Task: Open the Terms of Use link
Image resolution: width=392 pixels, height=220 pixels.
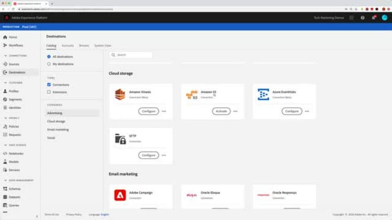Action: point(52,214)
